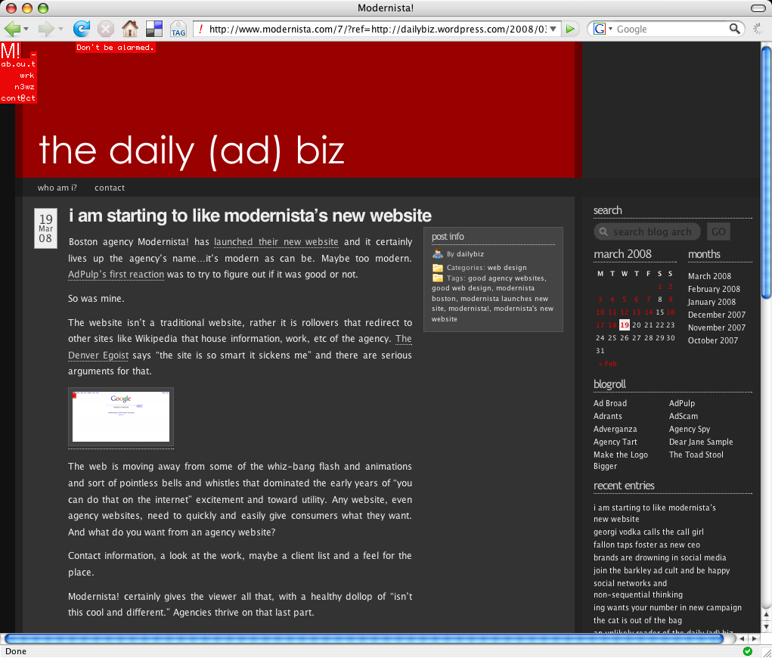Open the Google search engine selector
Viewport: 772px width, 658px height.
click(x=603, y=29)
